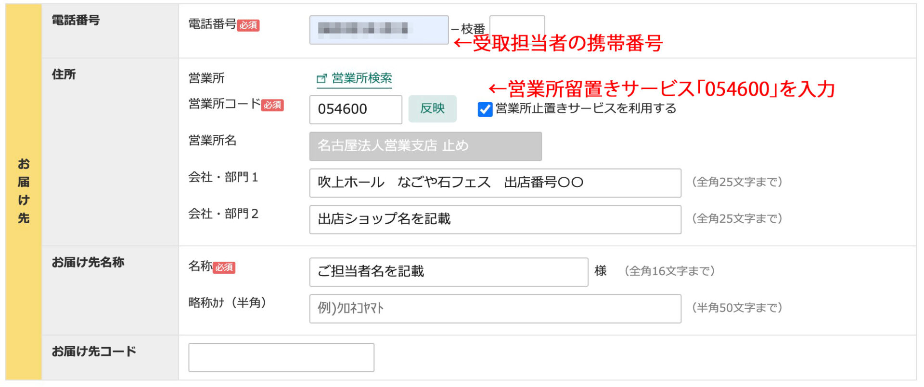Click the お届け先名称 section heading
The height and width of the screenshot is (387, 924).
(x=88, y=262)
